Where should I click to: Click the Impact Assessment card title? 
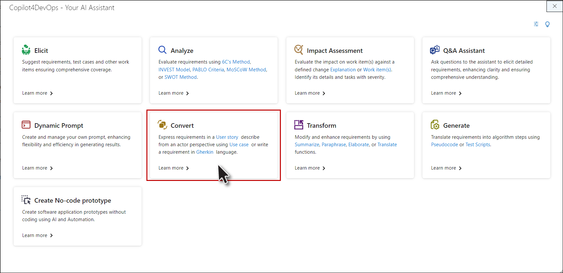pos(335,51)
